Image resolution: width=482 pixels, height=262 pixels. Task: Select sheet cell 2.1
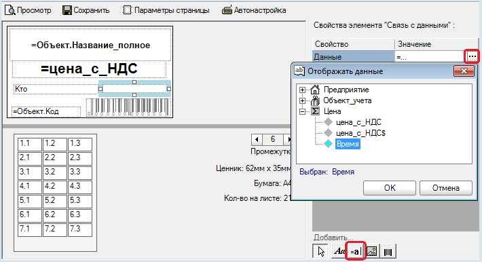[x=29, y=158]
